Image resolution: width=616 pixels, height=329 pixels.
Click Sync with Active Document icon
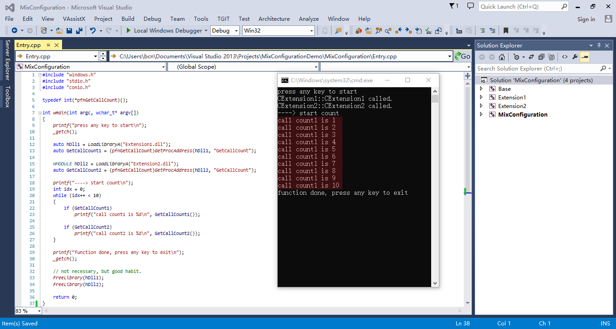pyautogui.click(x=531, y=57)
